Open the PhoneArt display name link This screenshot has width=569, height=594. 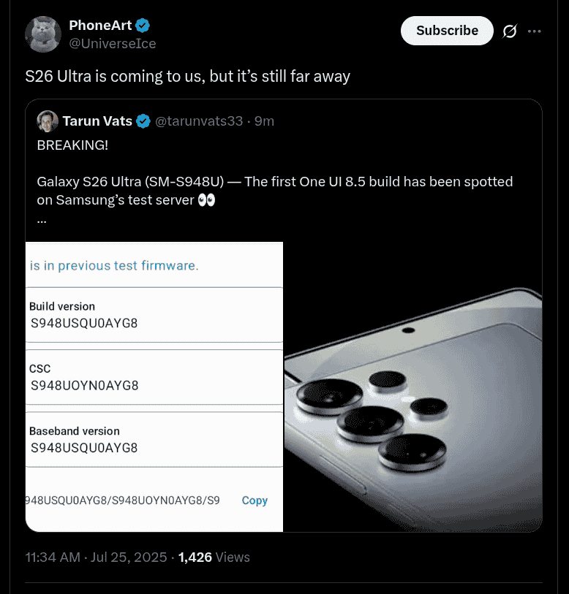tap(100, 26)
